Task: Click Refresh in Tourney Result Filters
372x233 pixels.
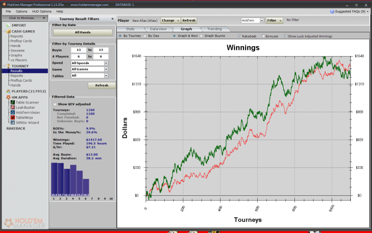Action: [x=102, y=85]
